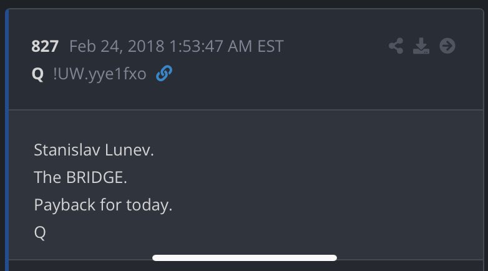Select the tripcode !UW.yye1fxo
This screenshot has height=271, width=488.
(100, 75)
